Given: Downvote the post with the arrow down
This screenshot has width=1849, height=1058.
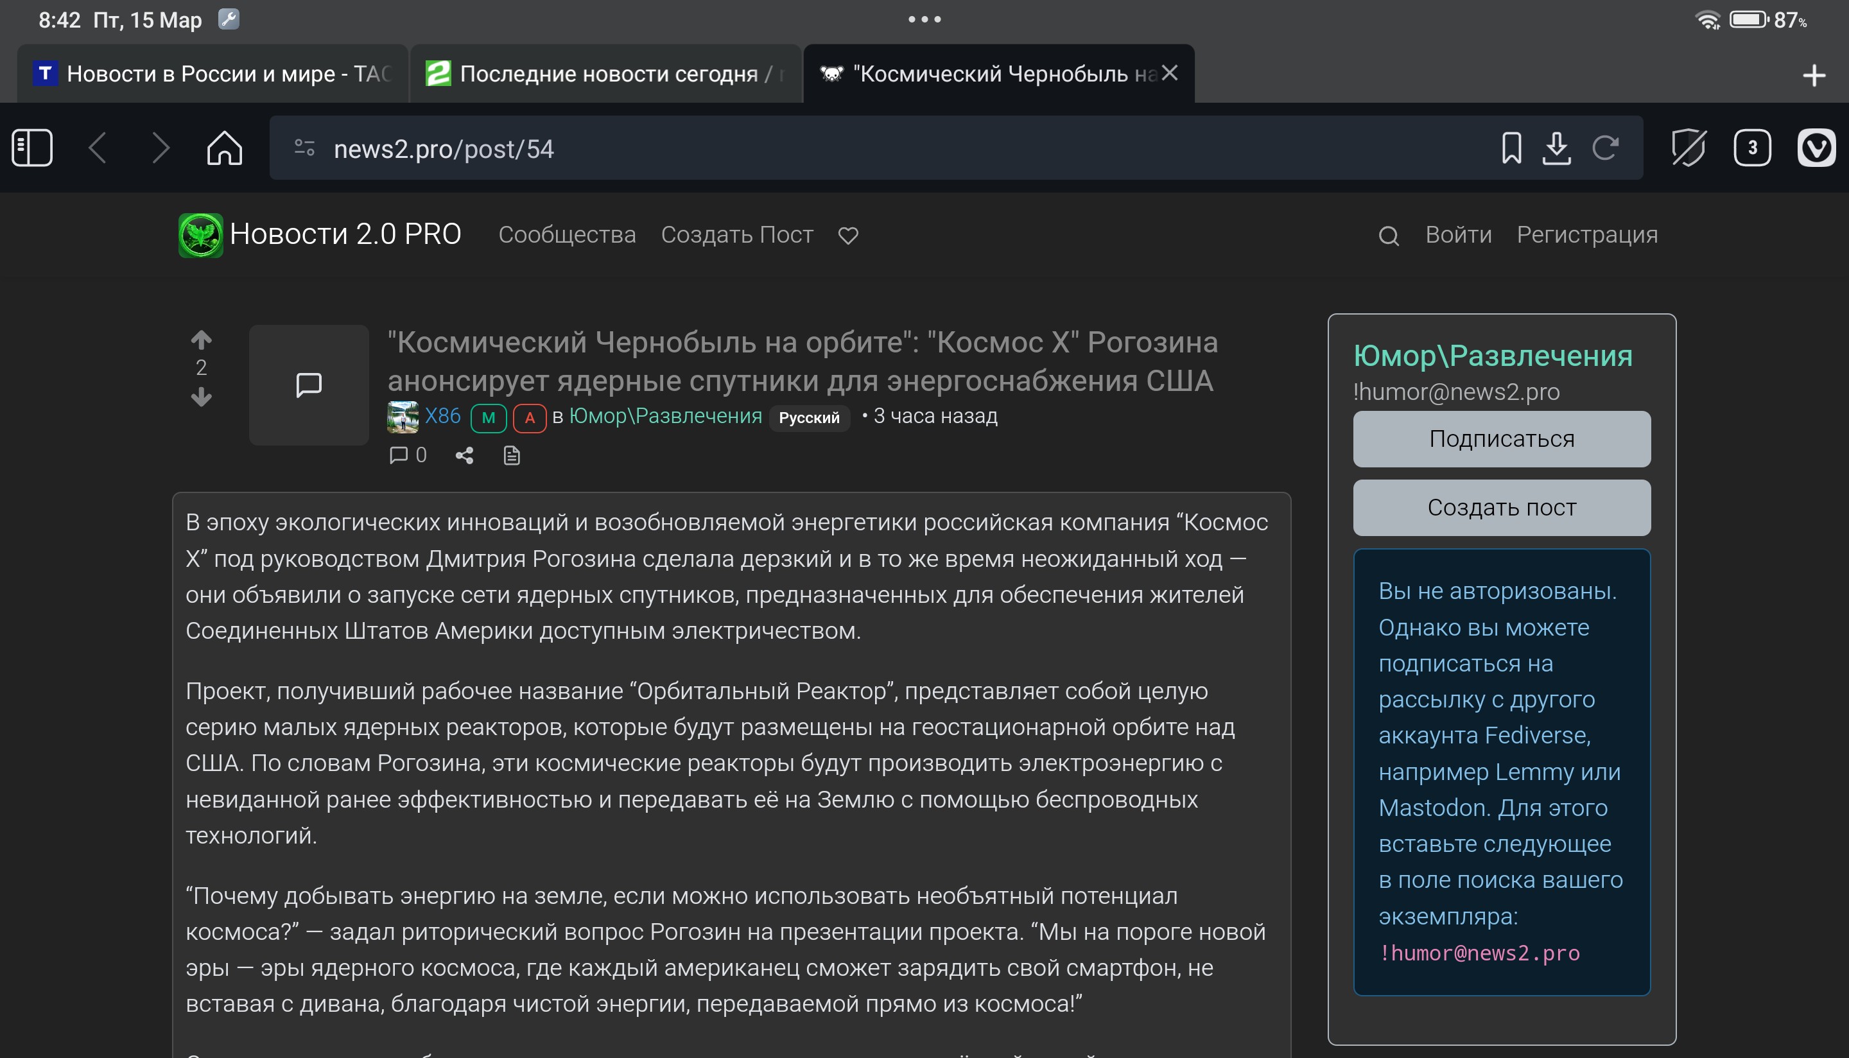Looking at the screenshot, I should click(x=201, y=397).
